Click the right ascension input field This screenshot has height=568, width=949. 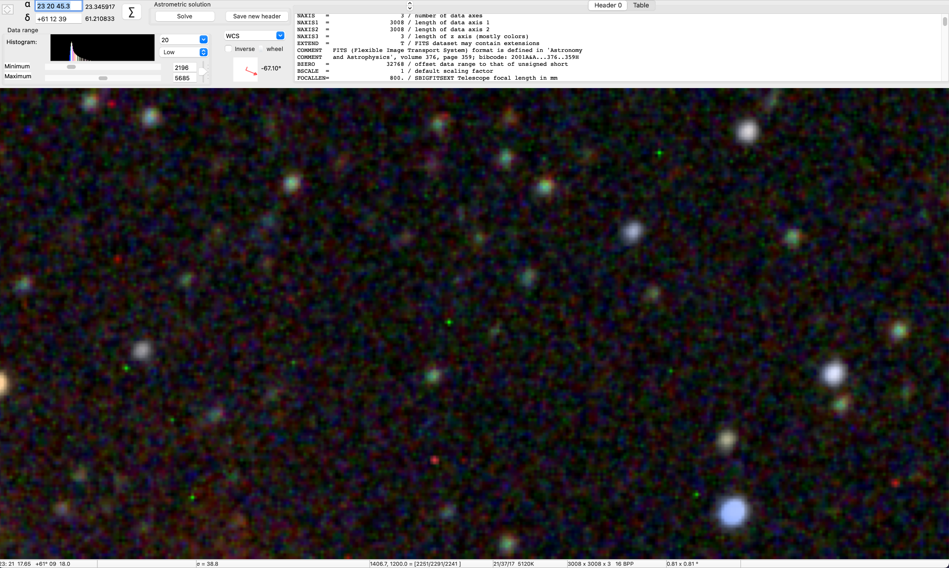click(x=58, y=6)
